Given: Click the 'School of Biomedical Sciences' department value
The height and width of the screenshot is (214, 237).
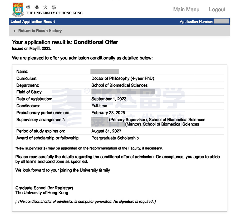Looking at the screenshot, I should pos(119,85).
